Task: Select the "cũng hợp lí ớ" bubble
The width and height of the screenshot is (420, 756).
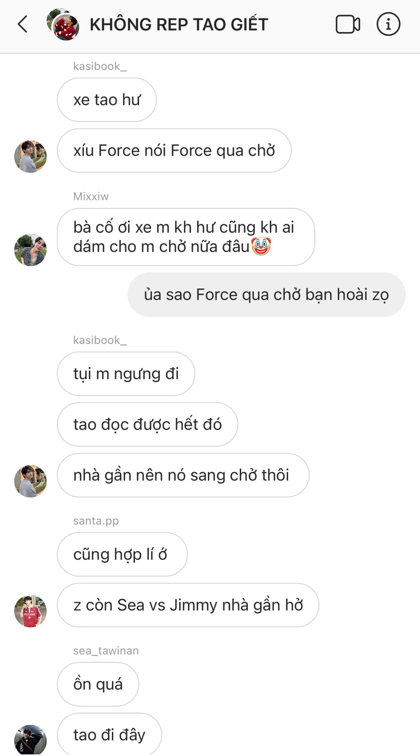Action: [x=122, y=554]
